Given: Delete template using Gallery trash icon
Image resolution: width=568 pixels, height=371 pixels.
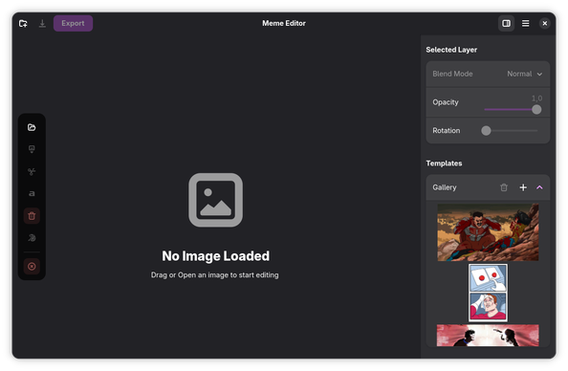Looking at the screenshot, I should 504,187.
